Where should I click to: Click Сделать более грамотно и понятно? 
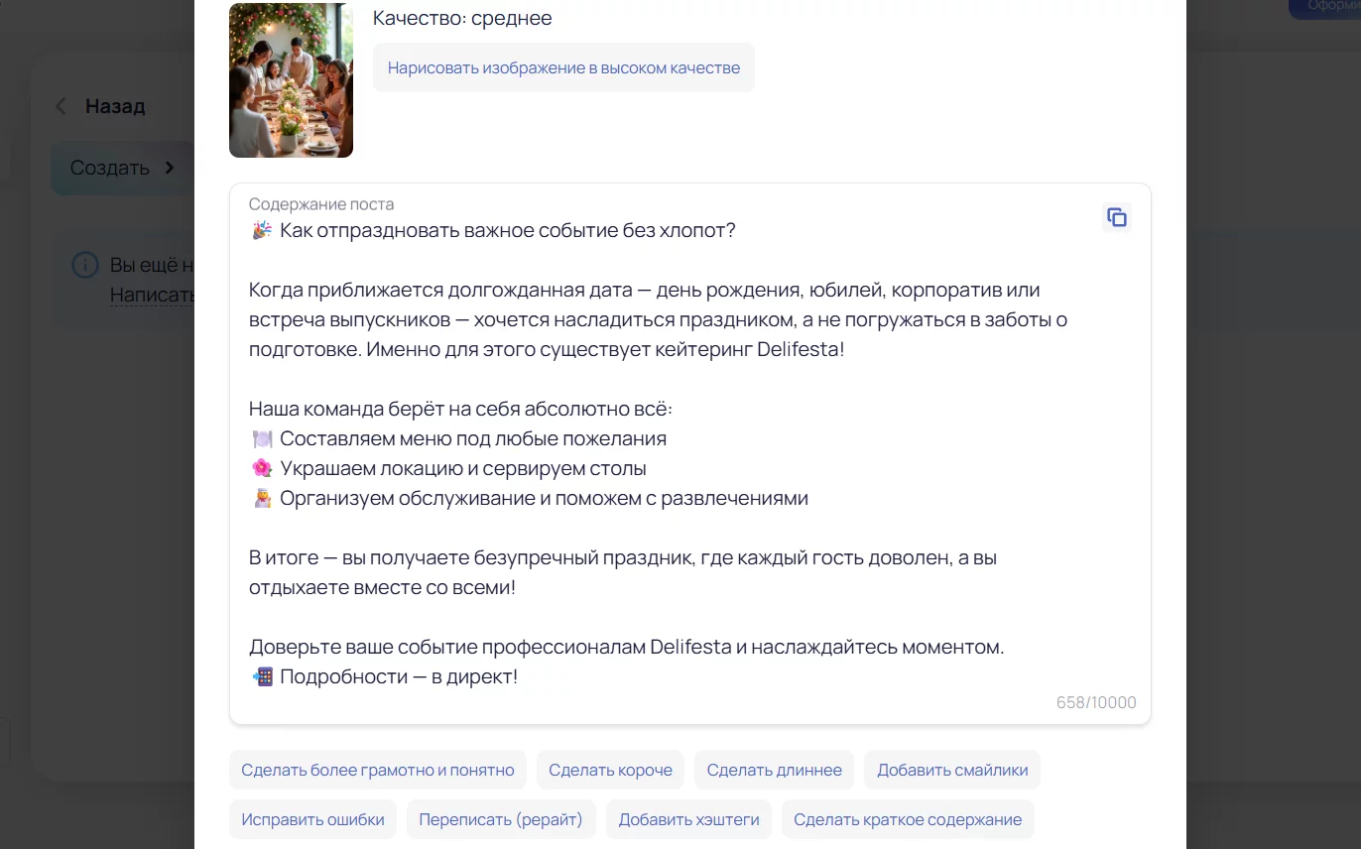click(x=377, y=770)
